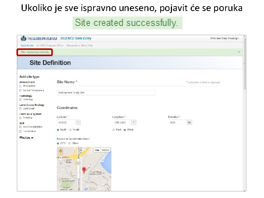Image resolution: width=264 pixels, height=198 pixels.
Task: Click The GLOBE Program logo
Action: click(39, 38)
